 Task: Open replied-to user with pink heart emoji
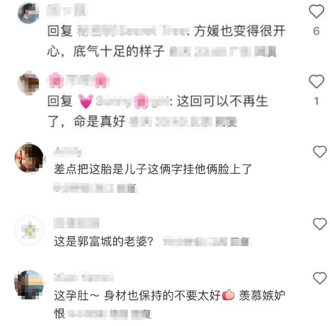point(124,101)
